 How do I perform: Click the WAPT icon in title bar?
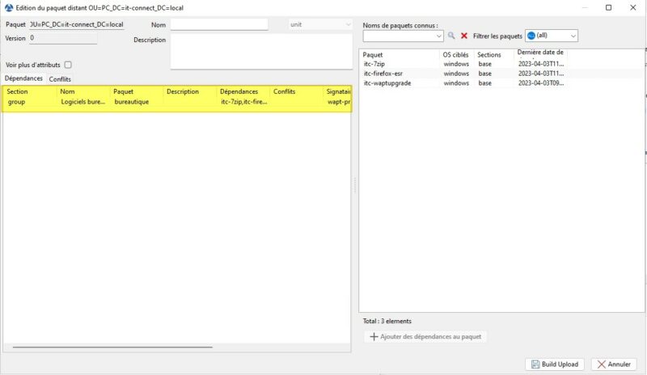click(7, 7)
